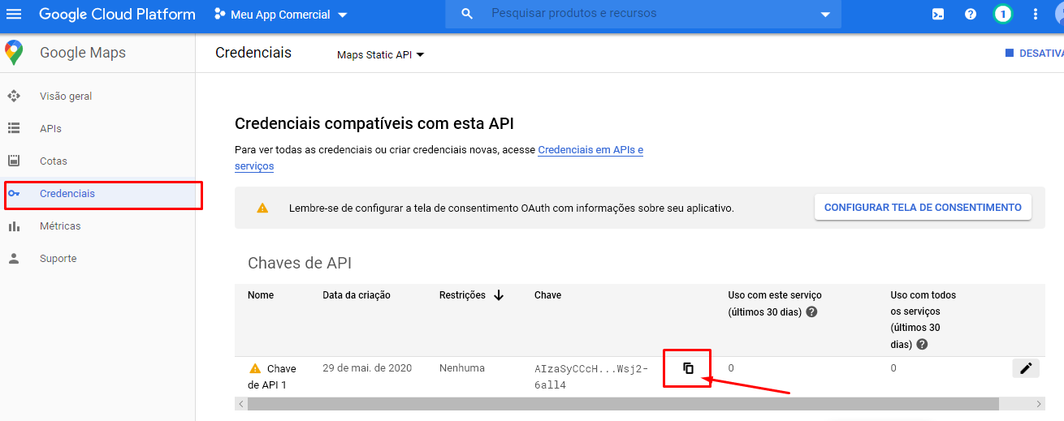Edit Chave de API 1 with pencil icon
Viewport: 1064px width, 421px height.
tap(1026, 368)
